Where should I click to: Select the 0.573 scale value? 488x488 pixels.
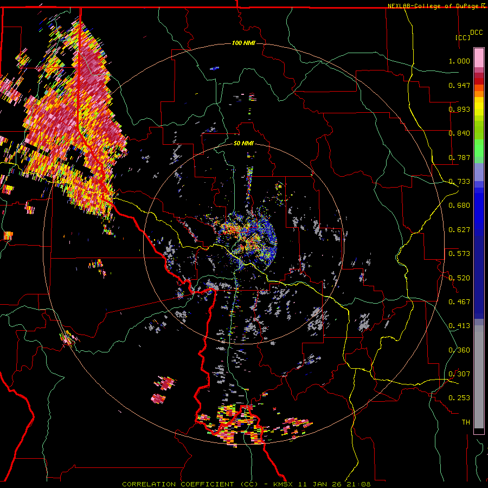pos(459,254)
